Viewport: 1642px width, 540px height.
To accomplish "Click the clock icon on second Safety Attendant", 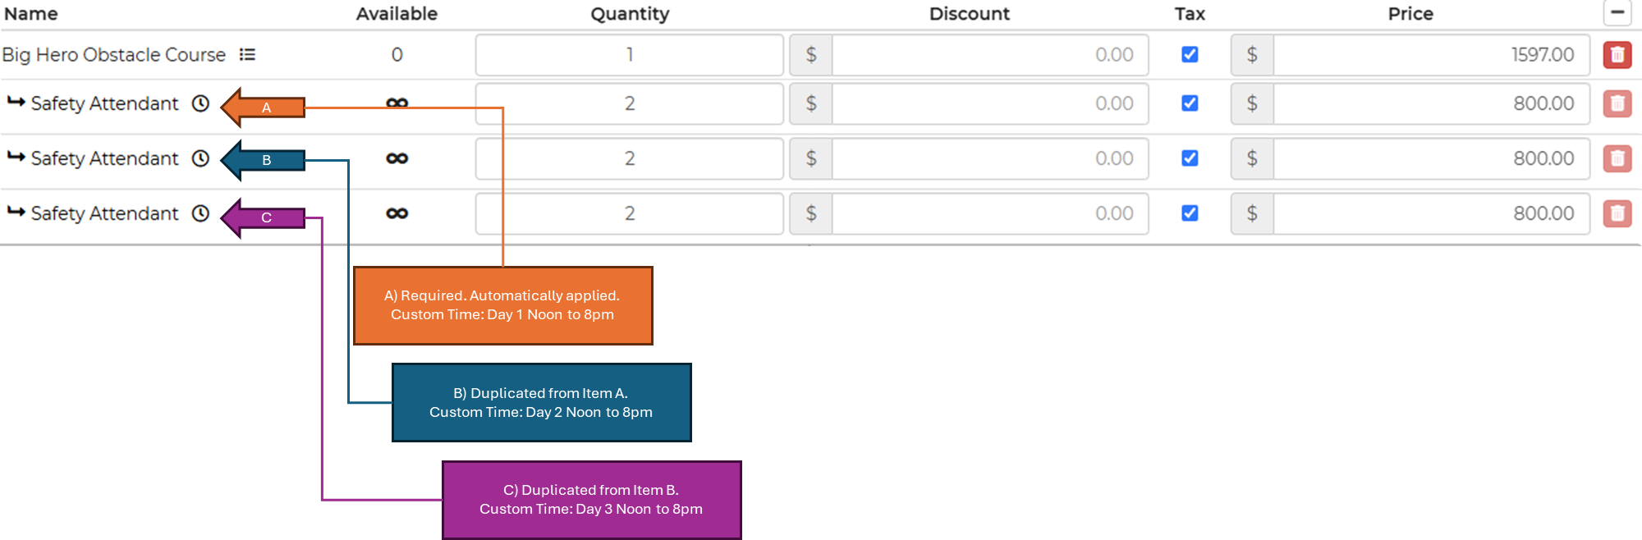I will coord(200,158).
